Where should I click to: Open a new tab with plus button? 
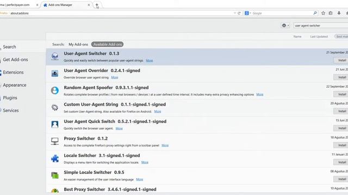click(97, 5)
